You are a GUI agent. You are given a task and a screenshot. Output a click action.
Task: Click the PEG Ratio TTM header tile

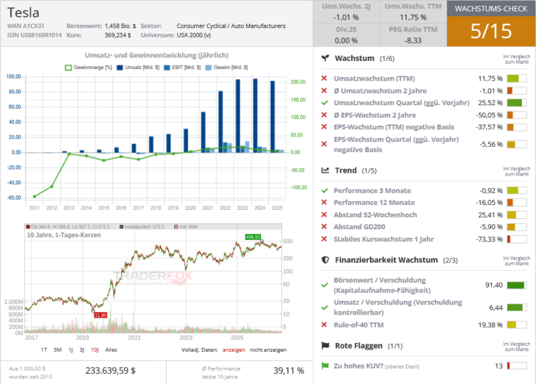pos(413,35)
